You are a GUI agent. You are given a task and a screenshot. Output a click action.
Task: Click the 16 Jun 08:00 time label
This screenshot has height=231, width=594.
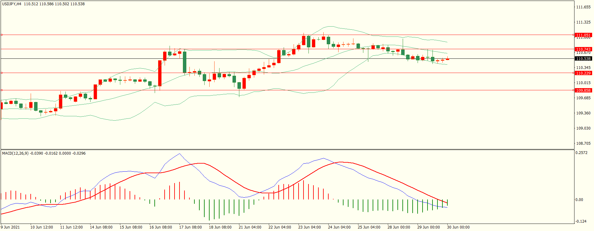click(x=161, y=227)
